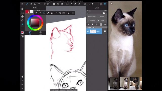Increase opacity with the plus button
This screenshot has width=162, height=91.
click(106, 13)
